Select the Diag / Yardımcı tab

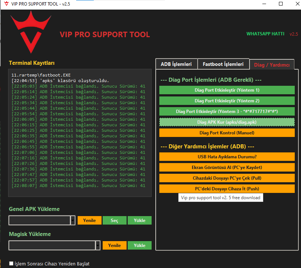(x=272, y=64)
